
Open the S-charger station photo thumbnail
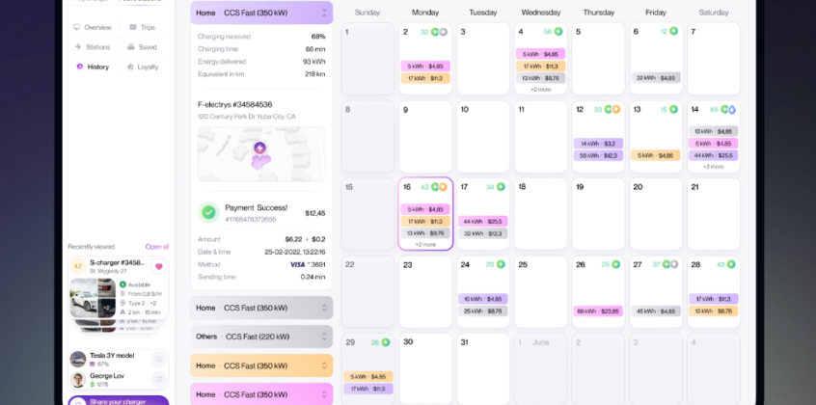(x=93, y=298)
